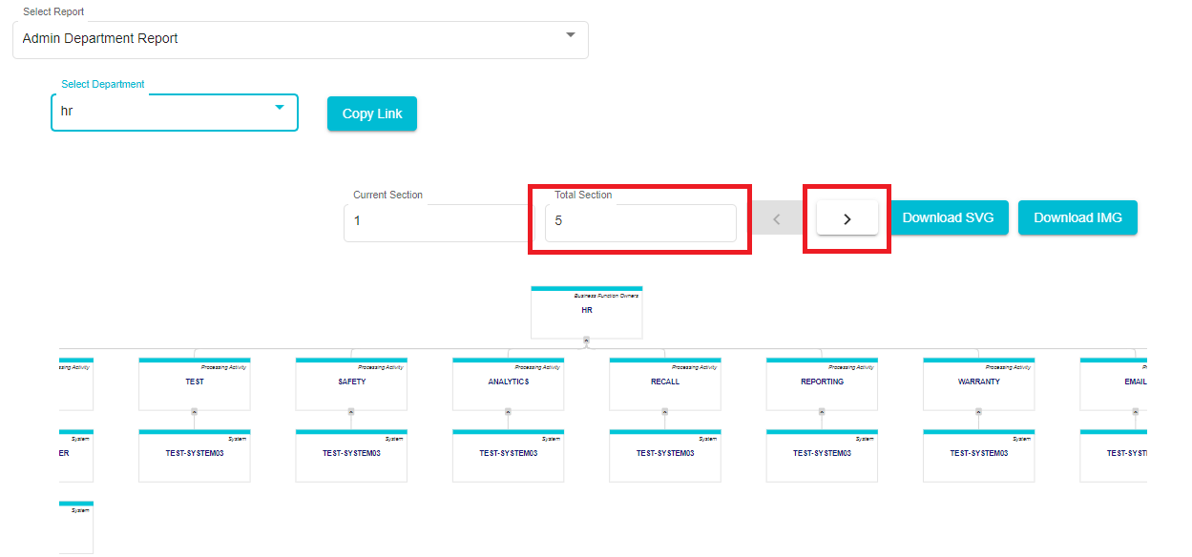
Task: Collapse the SAFETY node expander circle
Action: [x=351, y=412]
